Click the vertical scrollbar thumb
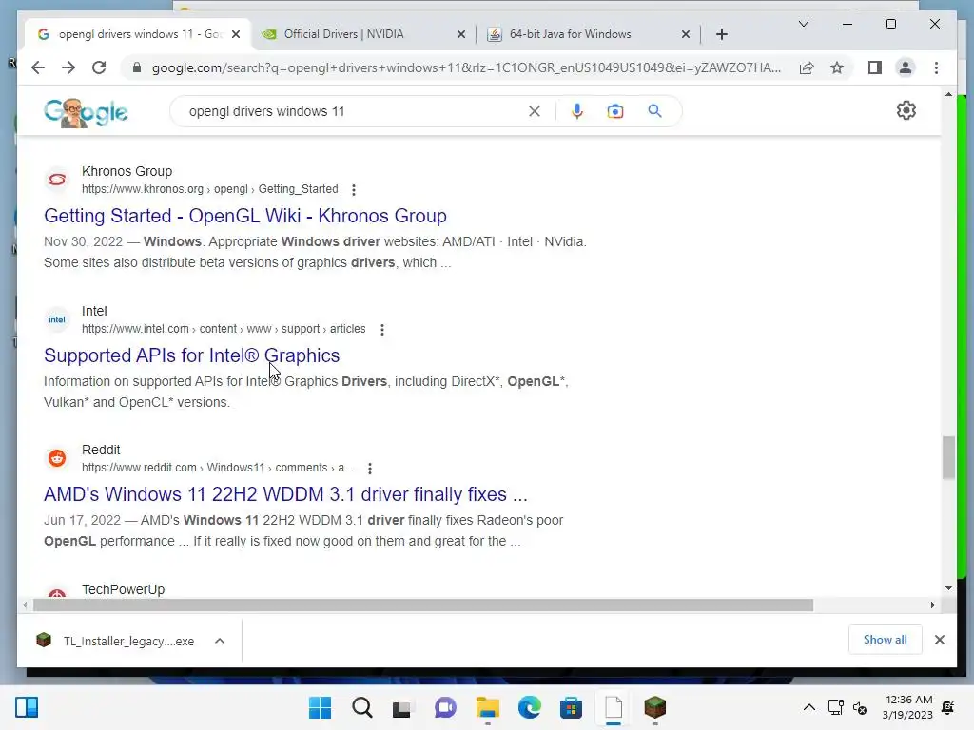974x730 pixels. (x=948, y=457)
